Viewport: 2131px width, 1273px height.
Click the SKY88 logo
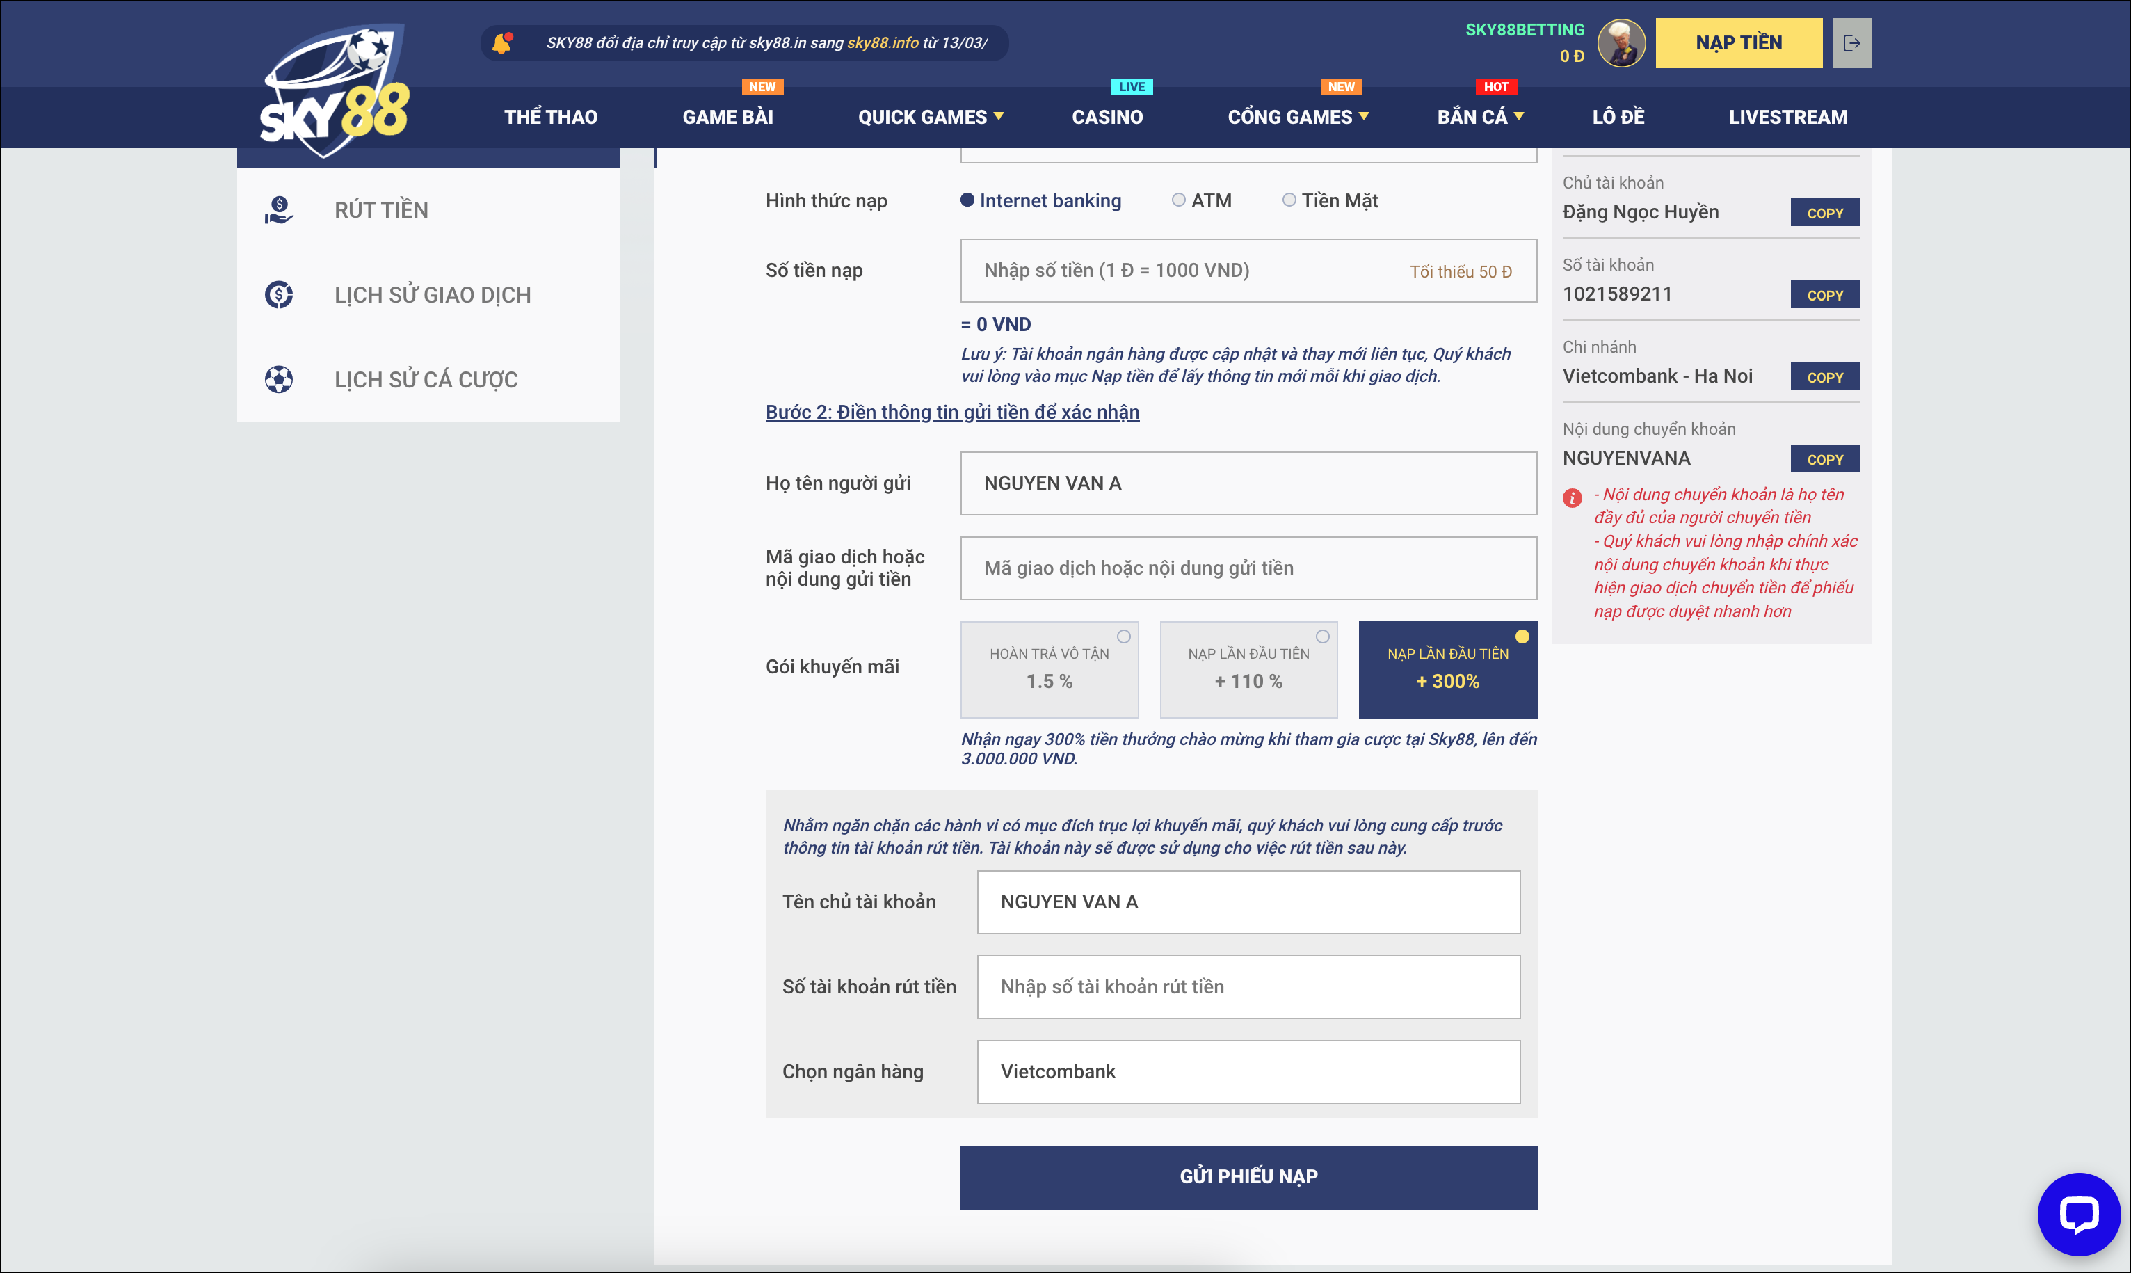point(335,90)
